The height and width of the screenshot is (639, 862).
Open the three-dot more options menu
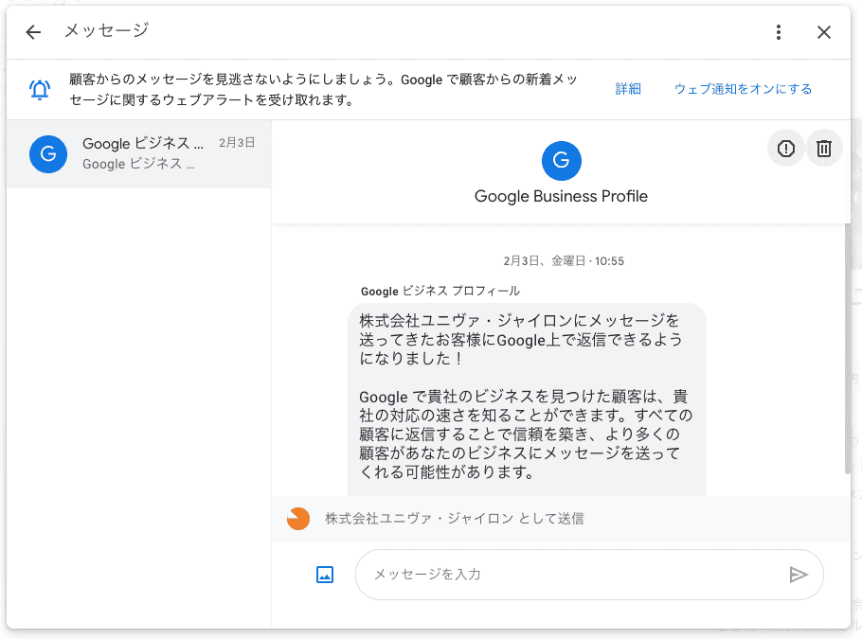(x=779, y=32)
